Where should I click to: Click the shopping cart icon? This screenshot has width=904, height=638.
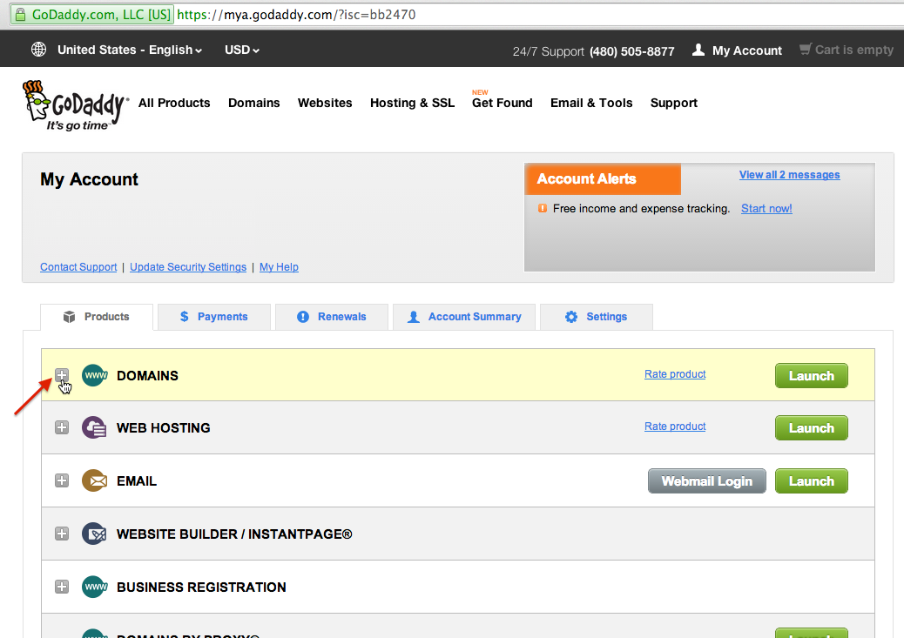(806, 49)
